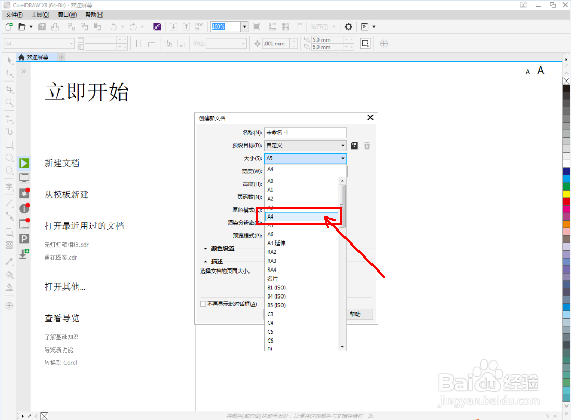Open the Tools menu

pos(41,15)
